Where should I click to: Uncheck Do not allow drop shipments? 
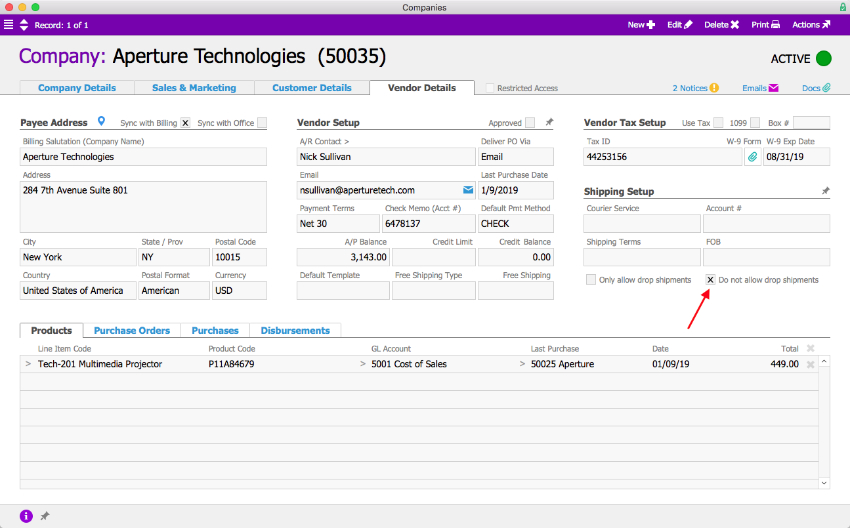(710, 279)
